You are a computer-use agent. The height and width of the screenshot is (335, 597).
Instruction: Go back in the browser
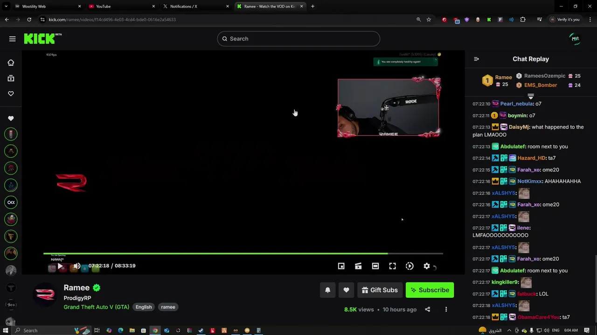7,20
